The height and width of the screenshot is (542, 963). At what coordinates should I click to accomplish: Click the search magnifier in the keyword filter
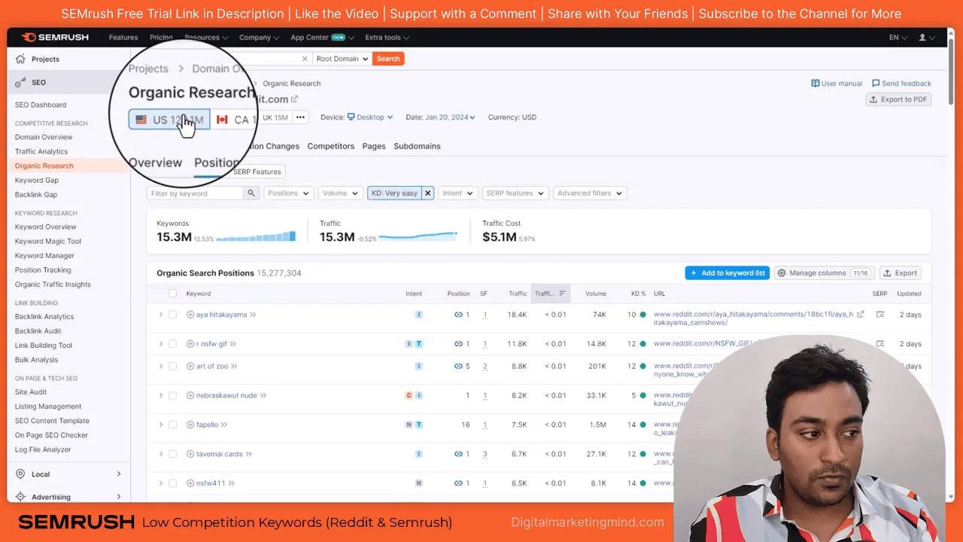251,193
